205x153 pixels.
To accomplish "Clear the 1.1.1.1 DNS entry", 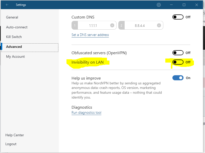I will point(112,25).
